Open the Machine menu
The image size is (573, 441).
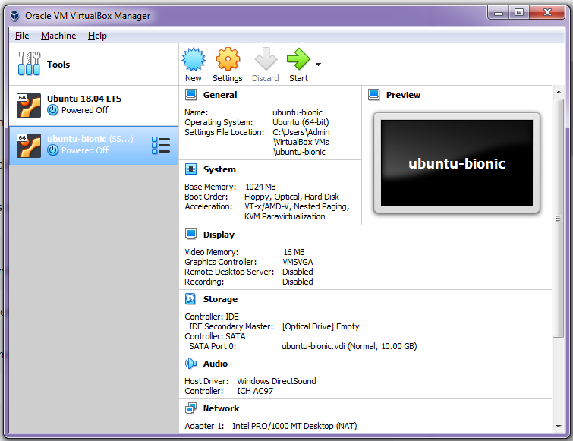tap(58, 36)
